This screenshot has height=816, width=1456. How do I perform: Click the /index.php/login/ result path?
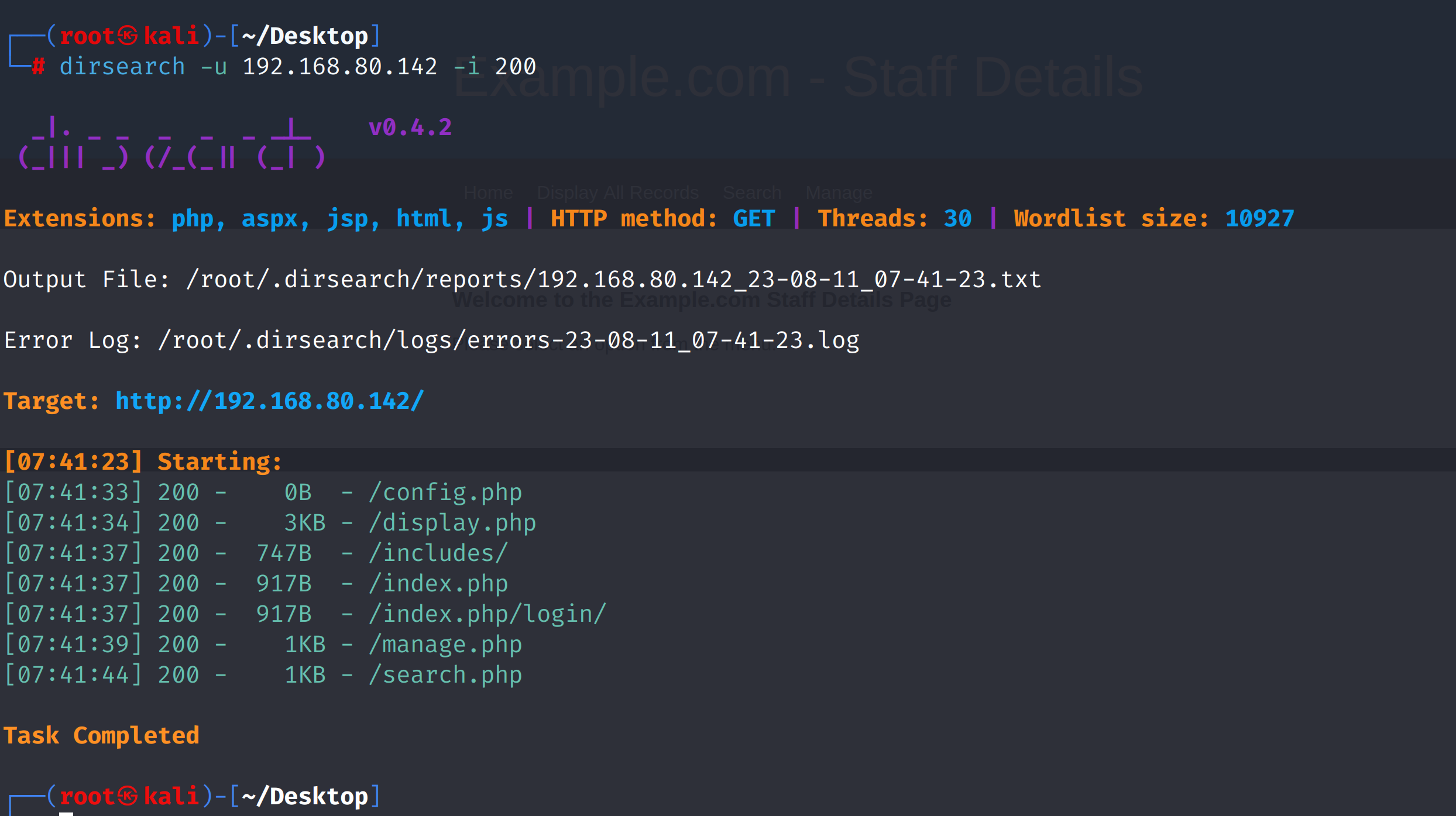pos(487,614)
